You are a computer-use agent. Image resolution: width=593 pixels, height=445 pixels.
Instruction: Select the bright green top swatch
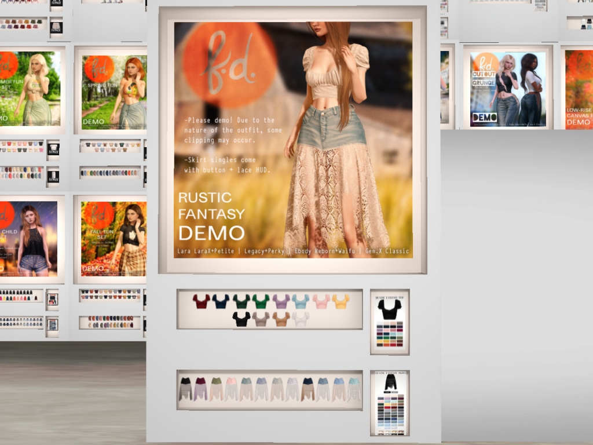pos(261,301)
